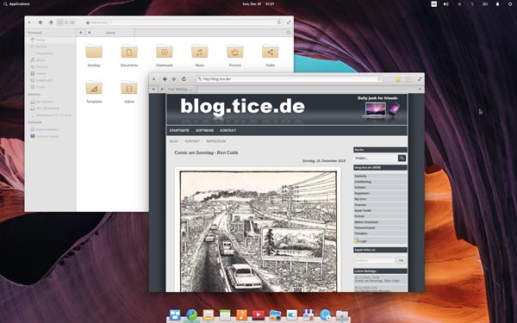Open STARTSEITE in the blog navigation
The image size is (517, 323).
tap(179, 131)
